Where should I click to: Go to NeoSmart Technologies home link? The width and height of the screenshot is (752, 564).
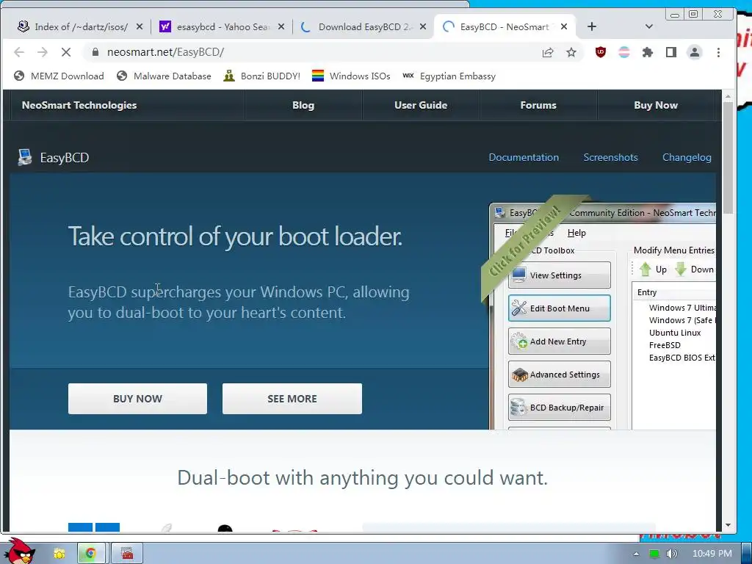click(x=79, y=105)
